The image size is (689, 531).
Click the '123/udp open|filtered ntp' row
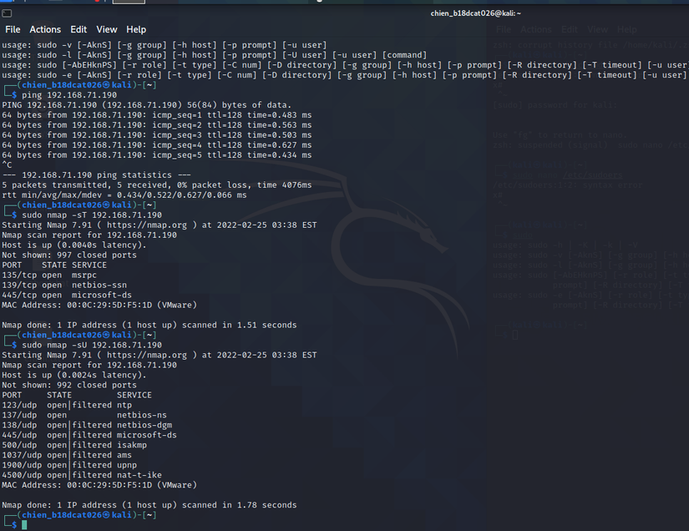[x=67, y=405]
